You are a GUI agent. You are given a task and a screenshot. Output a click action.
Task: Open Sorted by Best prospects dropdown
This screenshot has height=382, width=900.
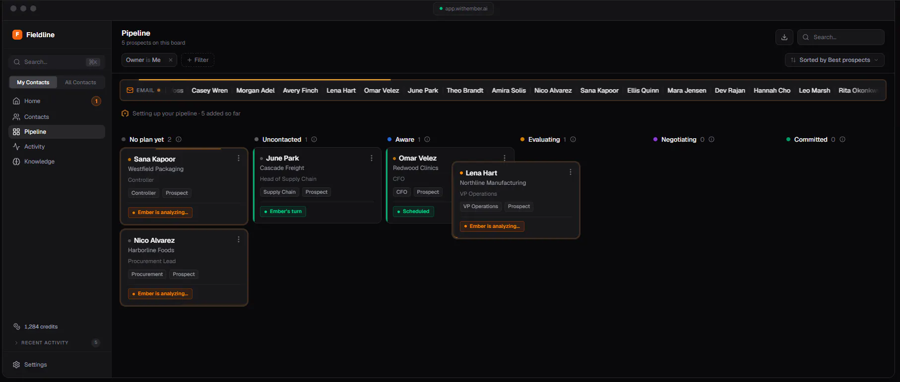[x=835, y=60]
